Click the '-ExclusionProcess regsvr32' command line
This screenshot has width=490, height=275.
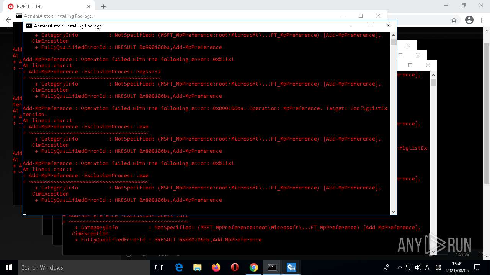pos(92,72)
